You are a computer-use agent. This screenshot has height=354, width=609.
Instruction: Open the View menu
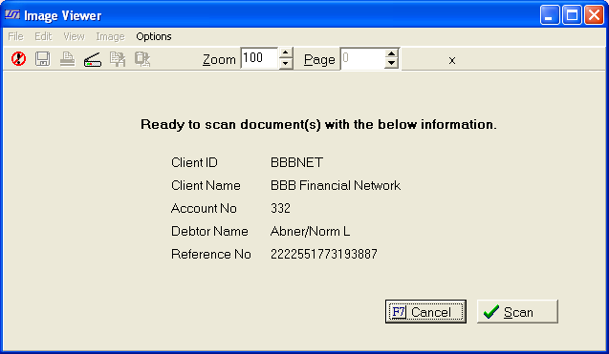click(x=74, y=36)
